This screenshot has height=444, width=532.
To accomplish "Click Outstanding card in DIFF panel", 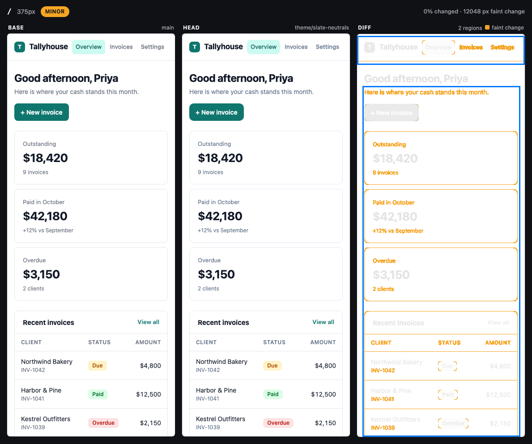I will click(x=441, y=158).
